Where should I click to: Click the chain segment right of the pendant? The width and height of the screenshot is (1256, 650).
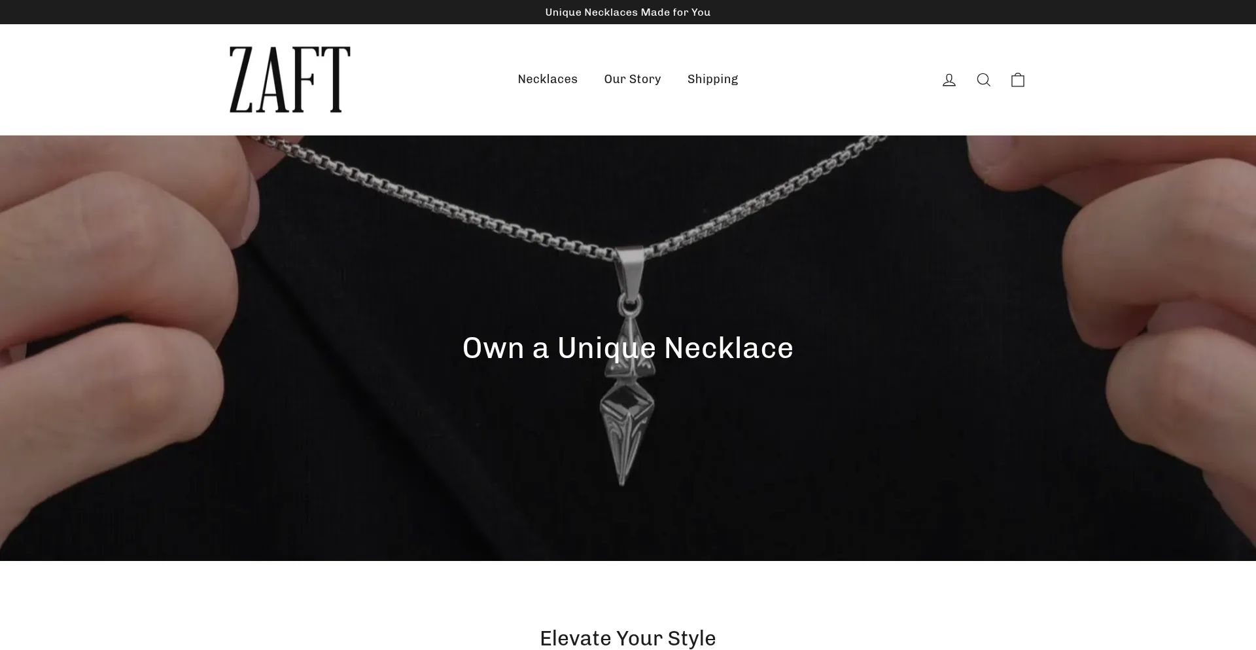tap(765, 196)
